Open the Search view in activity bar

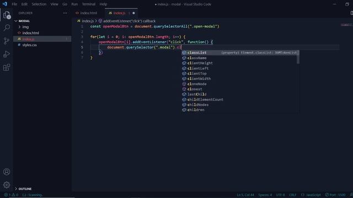7,28
